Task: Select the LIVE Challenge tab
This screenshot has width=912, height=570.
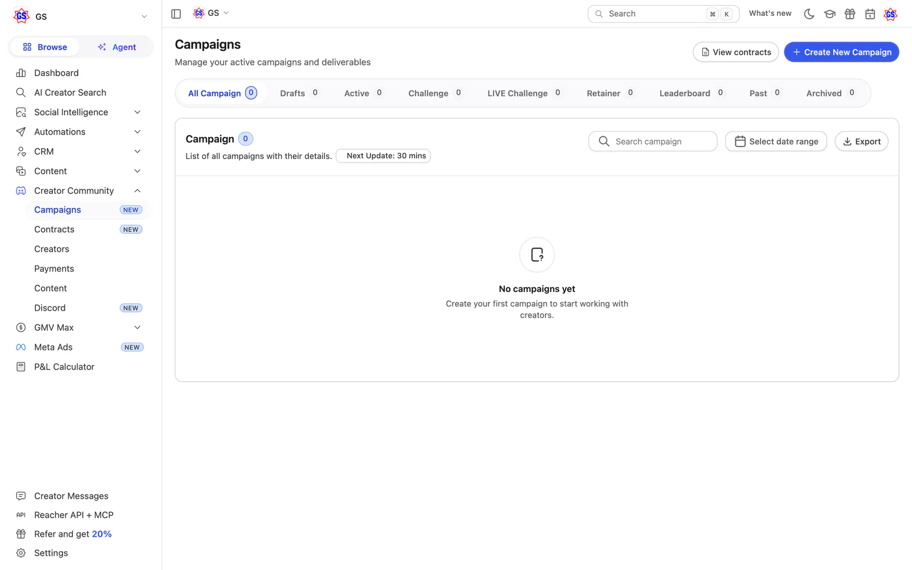Action: (524, 93)
